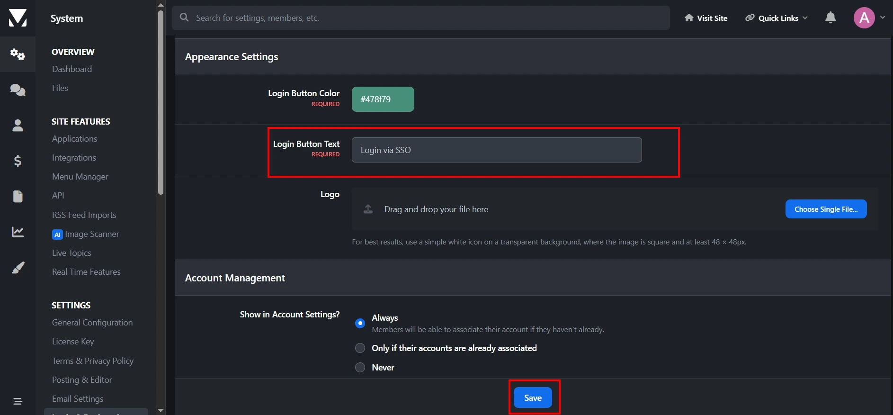Click the System heading in the sidebar
893x415 pixels.
67,18
